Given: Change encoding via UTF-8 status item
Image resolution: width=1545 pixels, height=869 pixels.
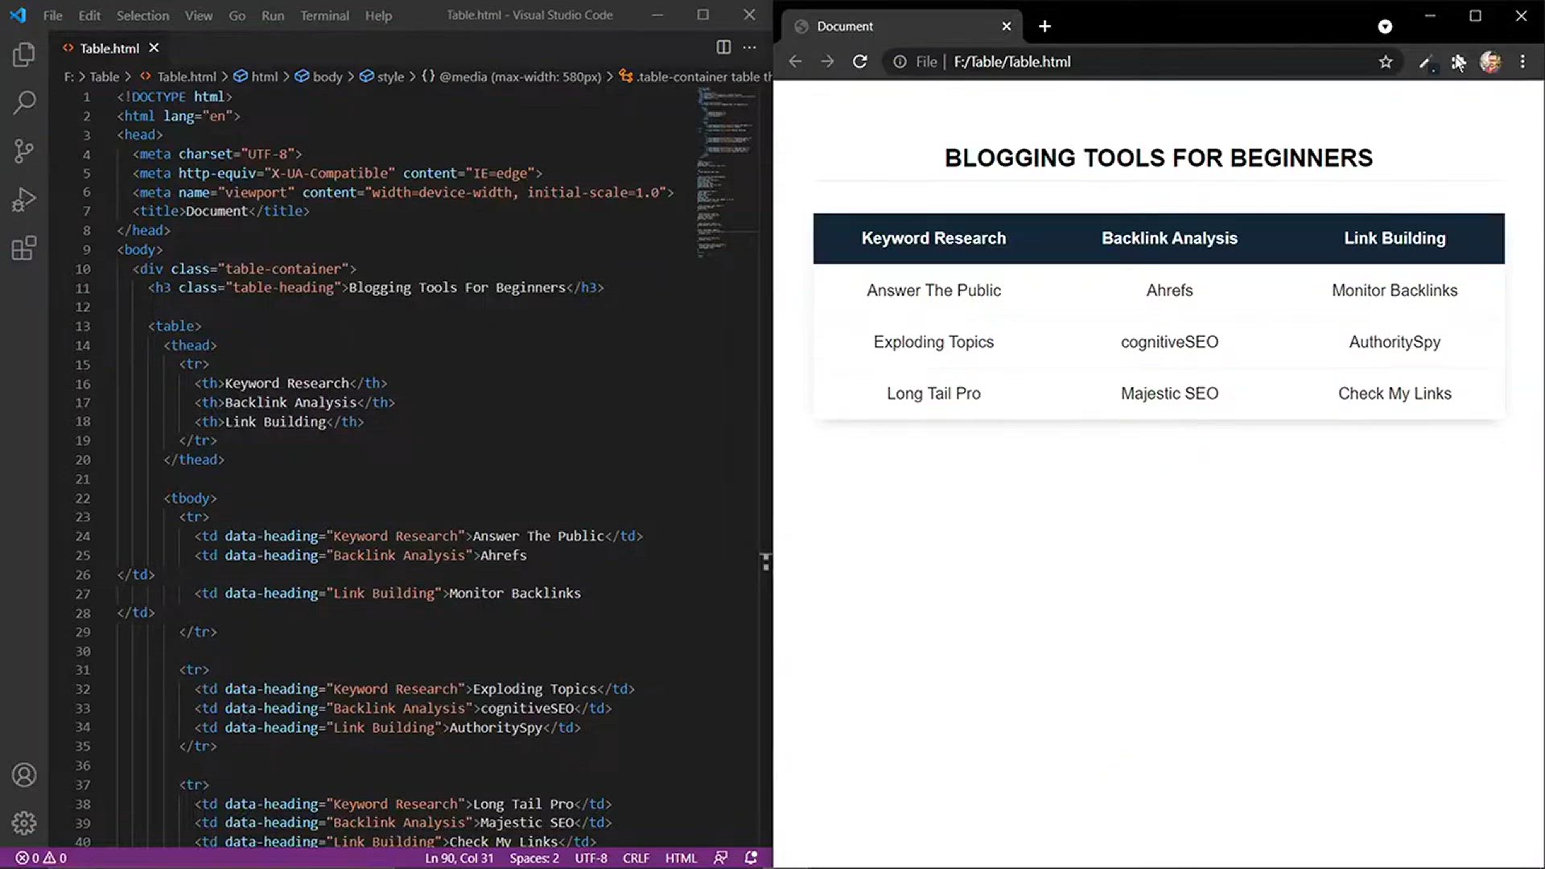Looking at the screenshot, I should click(591, 858).
